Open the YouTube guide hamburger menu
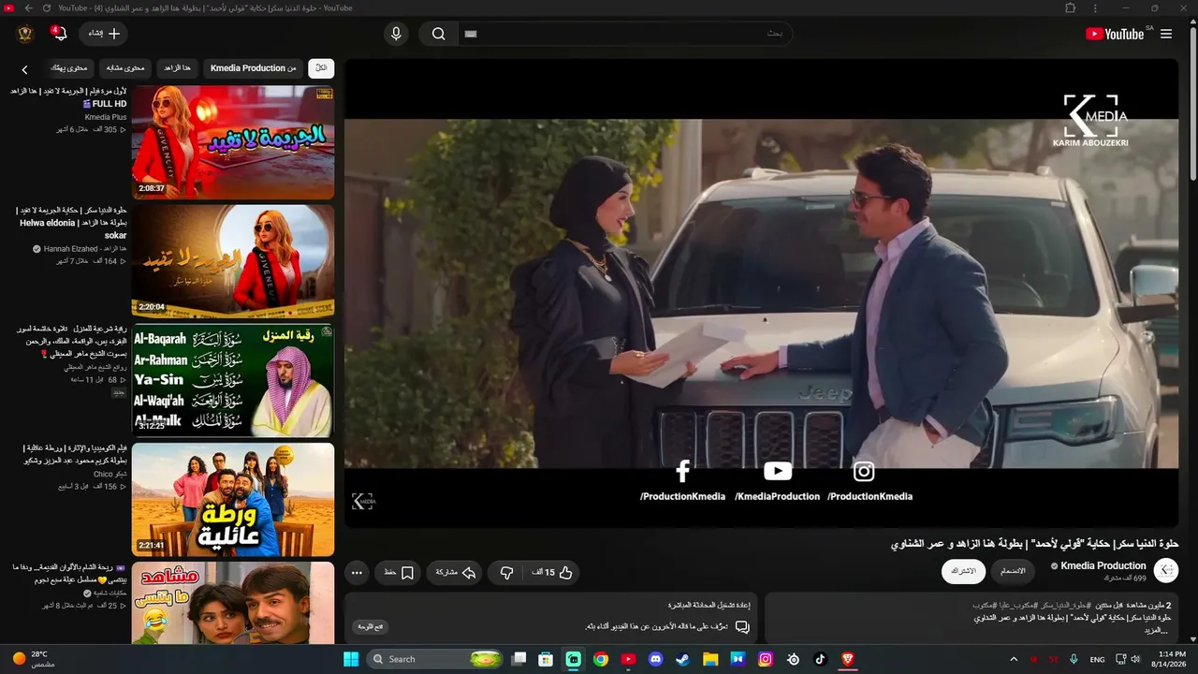Screen dimensions: 1198x674 (x=1166, y=34)
